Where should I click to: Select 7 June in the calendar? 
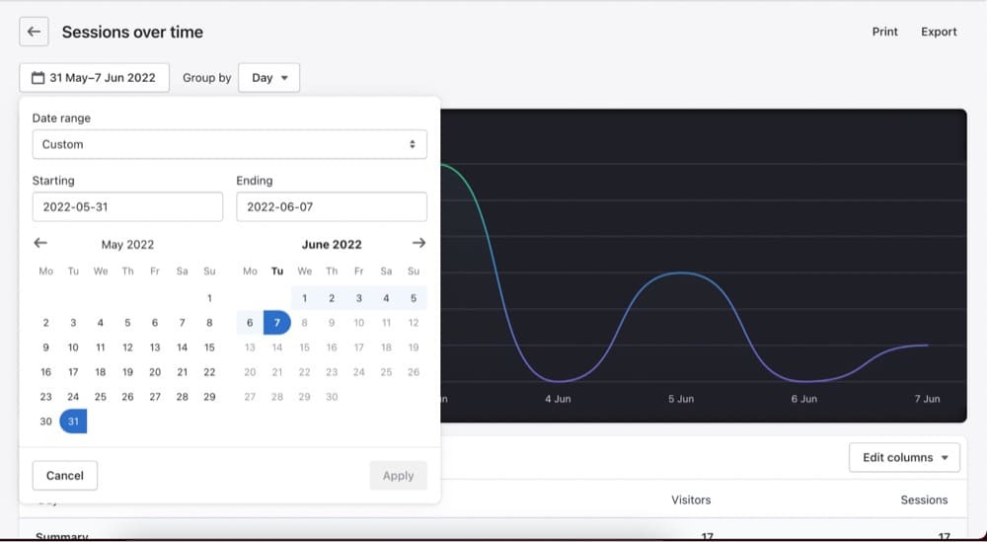coord(277,323)
